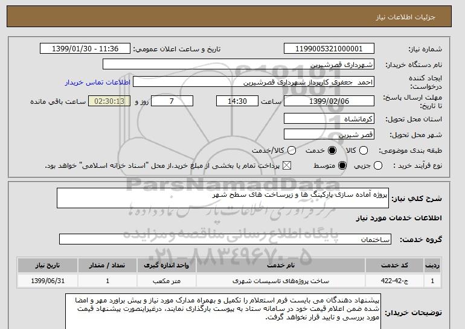Click the اطلاعات خدمات مورد نیاز heading
Image resolution: width=465 pixels, height=329 pixels.
tap(399, 218)
